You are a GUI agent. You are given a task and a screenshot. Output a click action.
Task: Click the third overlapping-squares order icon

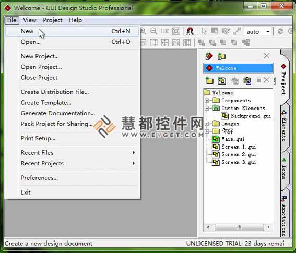click(x=223, y=42)
